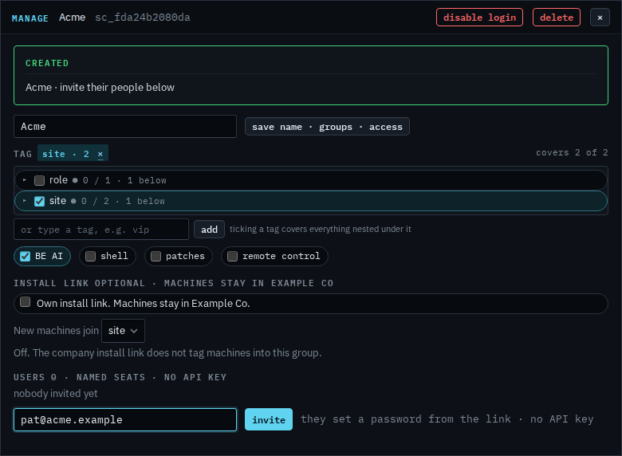Disable the BE AI permission checkbox
The height and width of the screenshot is (456, 622).
(25, 256)
